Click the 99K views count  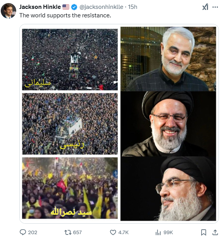coord(168,232)
